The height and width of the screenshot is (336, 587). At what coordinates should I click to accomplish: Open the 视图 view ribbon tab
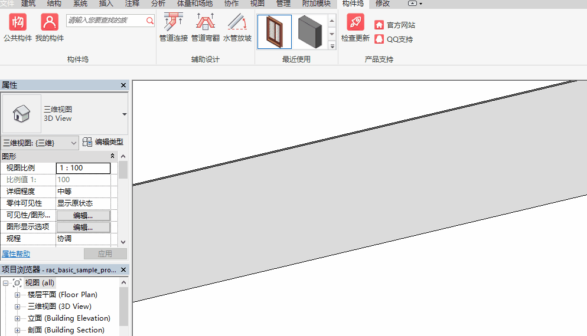coord(257,4)
